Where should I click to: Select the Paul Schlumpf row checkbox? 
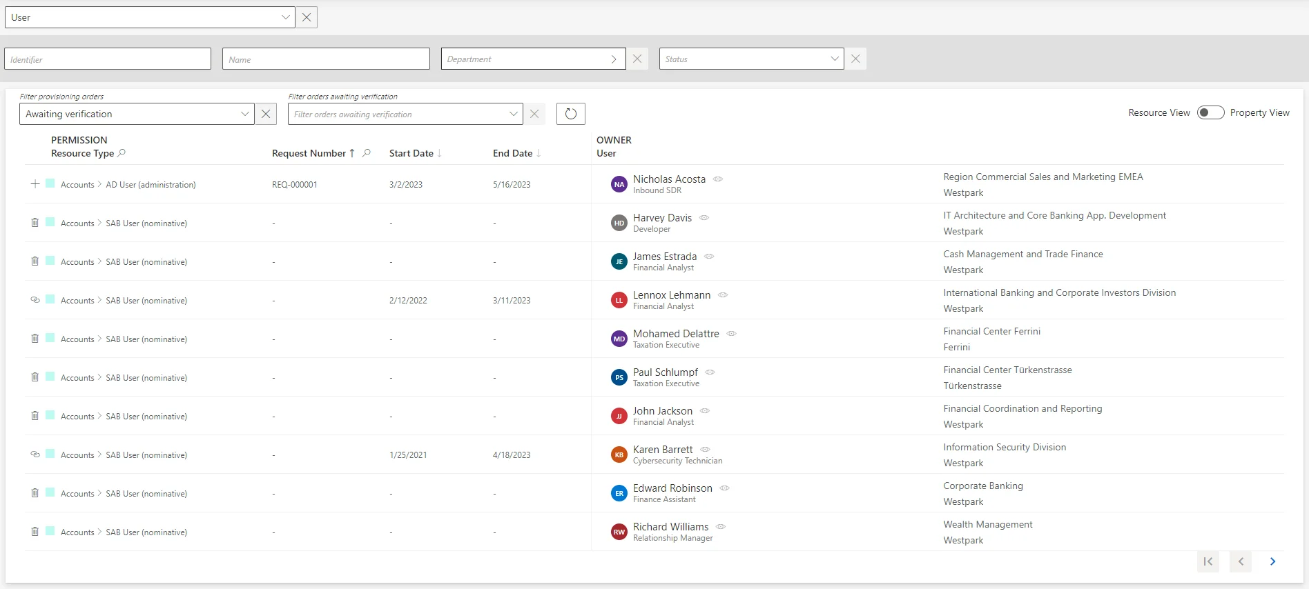click(50, 376)
